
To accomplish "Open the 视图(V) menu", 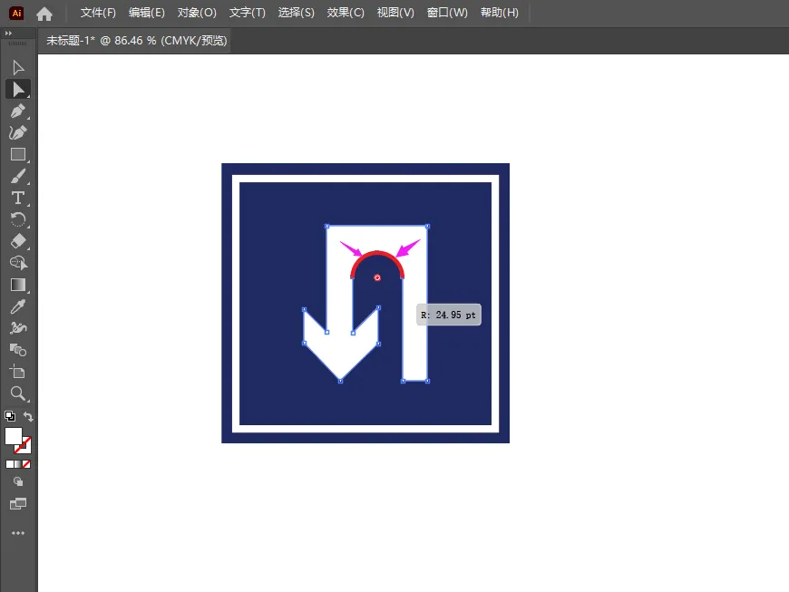I will 395,13.
